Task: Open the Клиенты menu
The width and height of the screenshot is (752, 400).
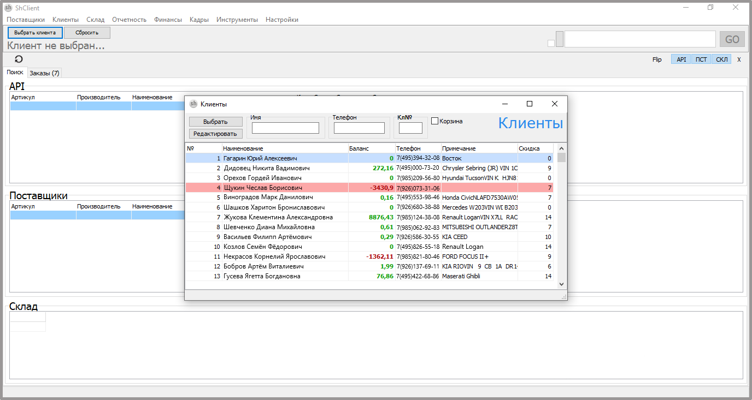Action: 66,20
